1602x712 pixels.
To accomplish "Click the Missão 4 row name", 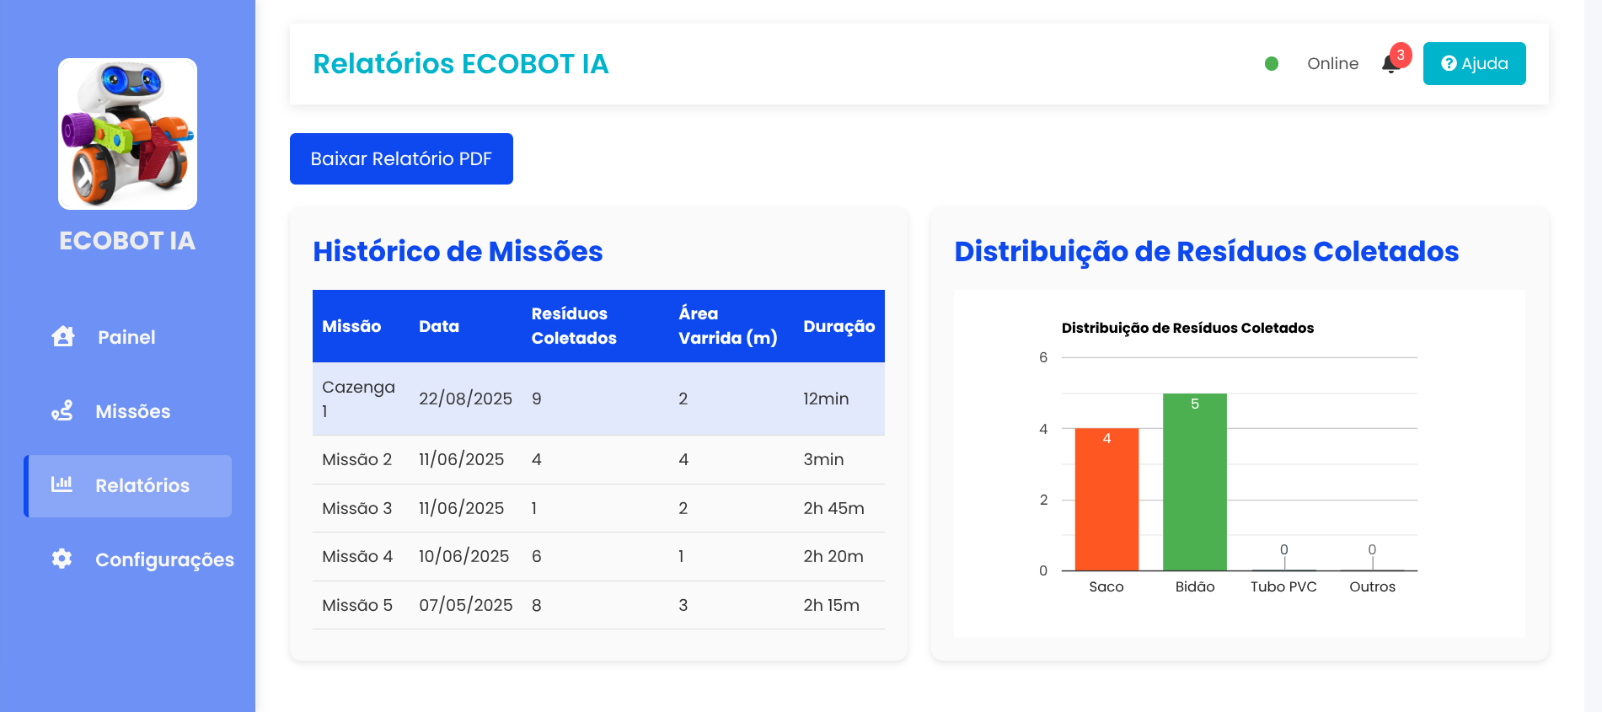I will tap(357, 556).
